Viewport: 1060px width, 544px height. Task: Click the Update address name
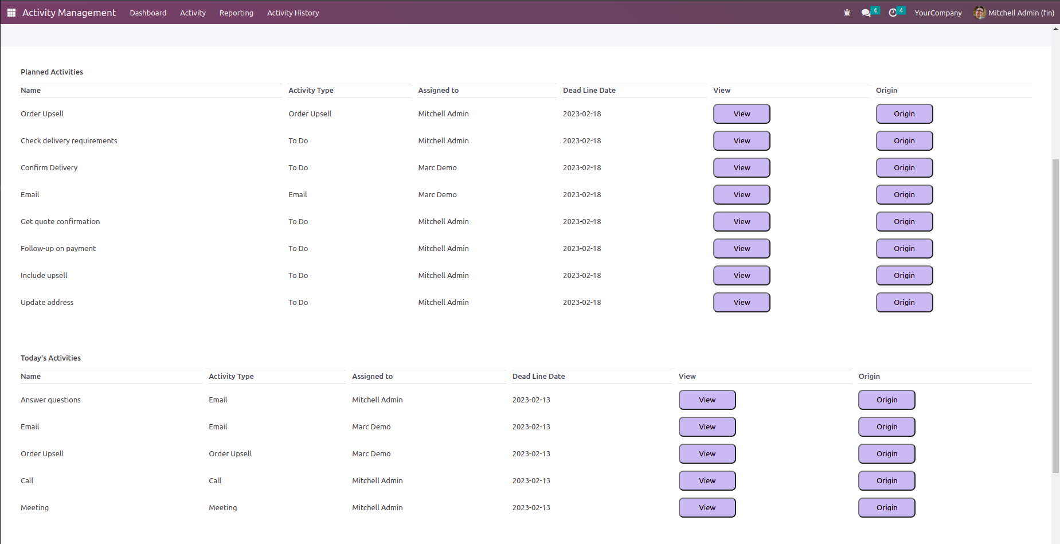click(47, 302)
